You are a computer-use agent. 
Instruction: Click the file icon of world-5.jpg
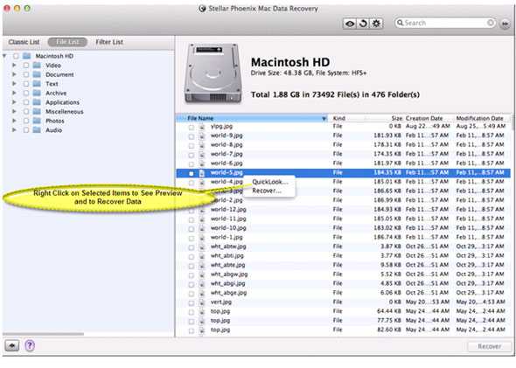tap(202, 173)
